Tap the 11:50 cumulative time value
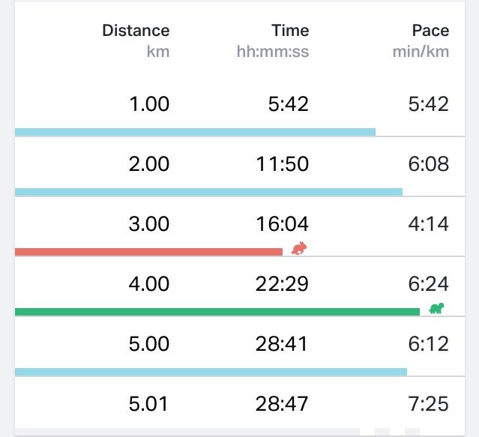Image resolution: width=479 pixels, height=437 pixels. (x=283, y=164)
